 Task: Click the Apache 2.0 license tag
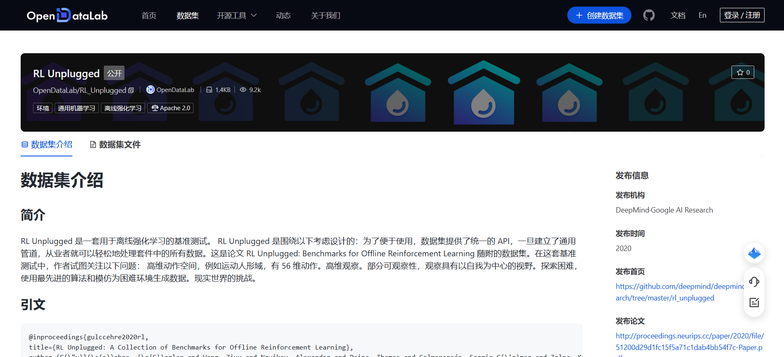click(x=170, y=108)
